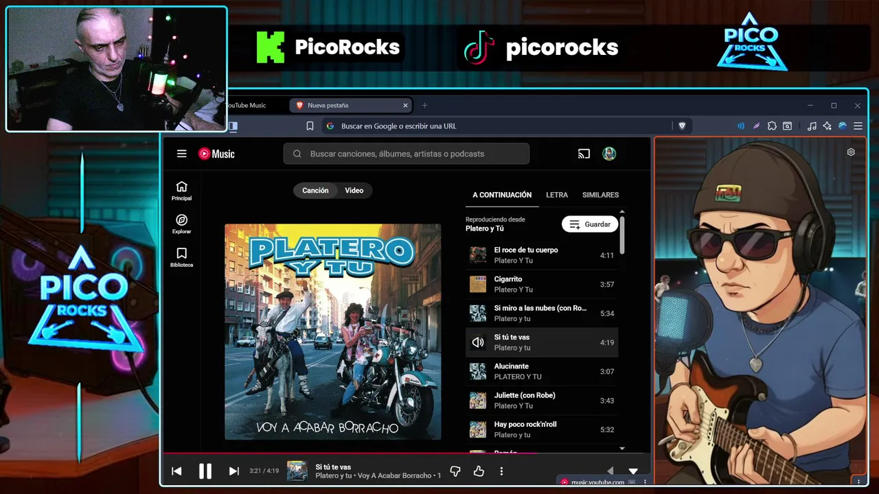Click the cast to device icon
Screen dimensions: 879x494
(x=584, y=154)
